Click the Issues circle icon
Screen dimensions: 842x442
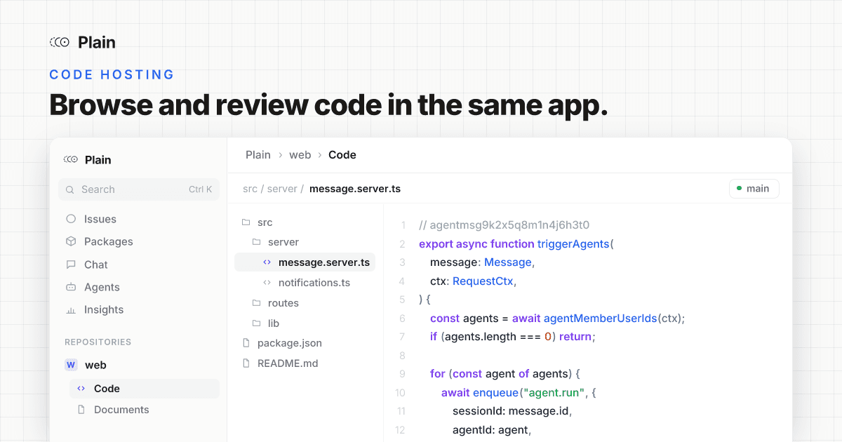click(71, 219)
